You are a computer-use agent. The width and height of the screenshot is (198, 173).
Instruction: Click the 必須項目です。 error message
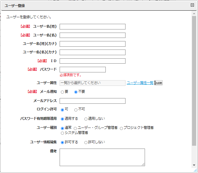point(71,75)
